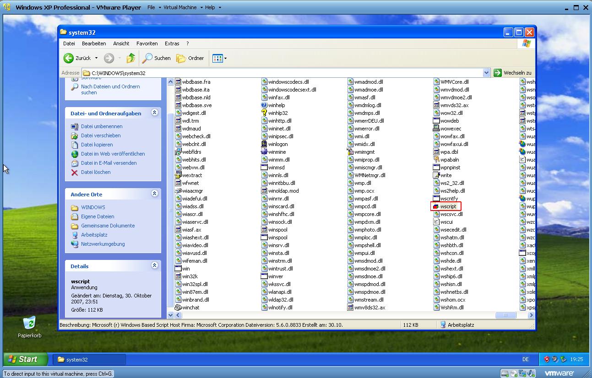Click Datei löschen link
592x378 pixels.
(95, 172)
